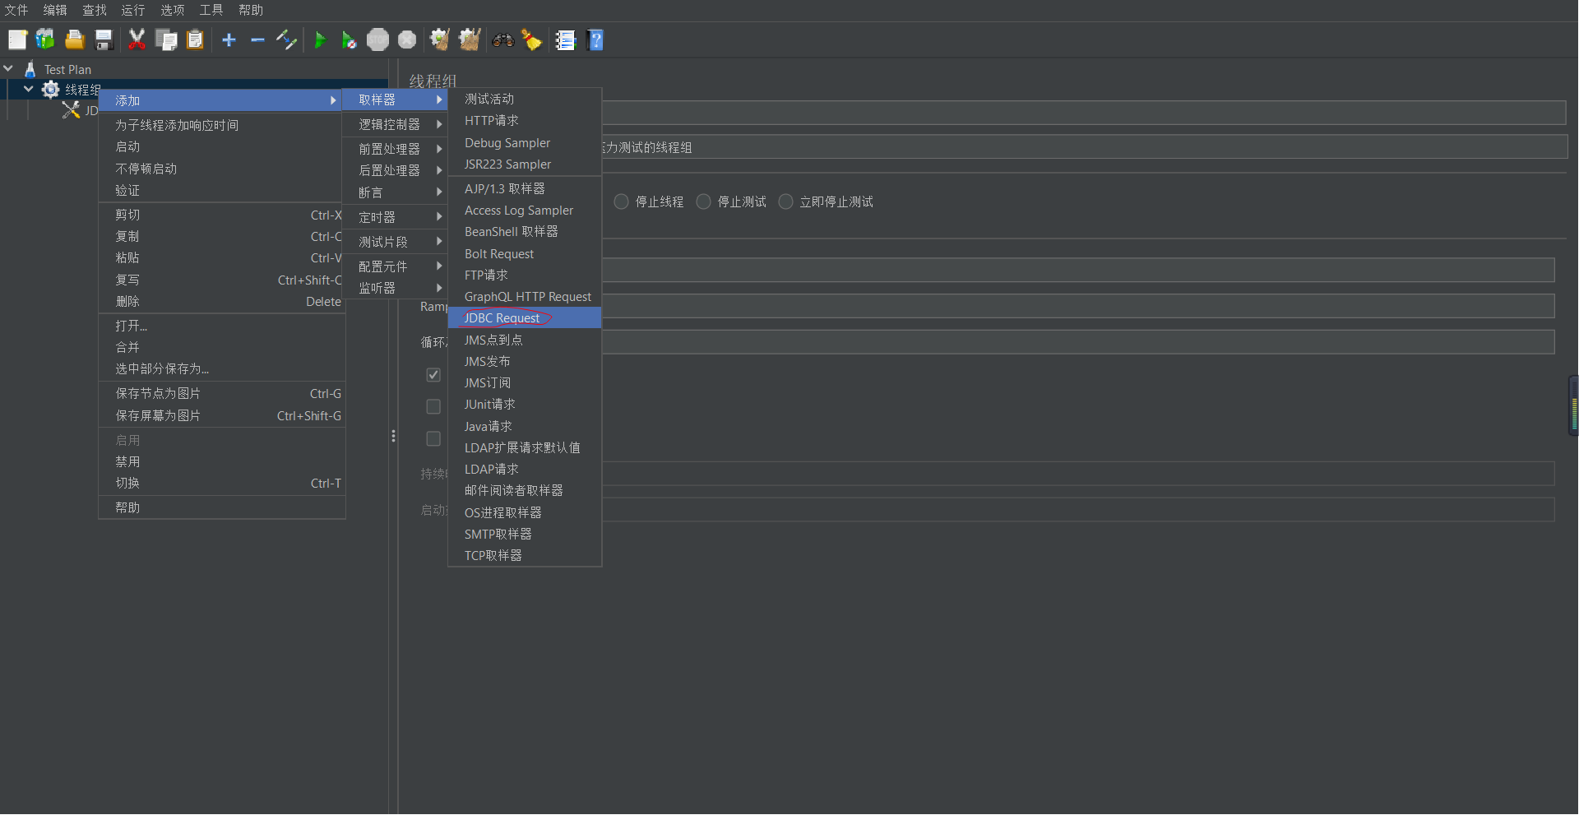1579x815 pixels.
Task: Select the 立即停止测试 radio button
Action: pos(786,201)
